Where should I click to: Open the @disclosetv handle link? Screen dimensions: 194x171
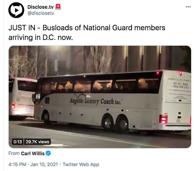tap(41, 13)
